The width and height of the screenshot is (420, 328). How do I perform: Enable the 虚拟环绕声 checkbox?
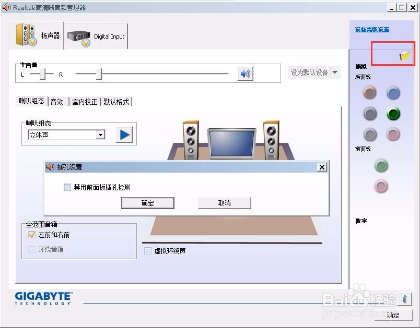pos(147,251)
